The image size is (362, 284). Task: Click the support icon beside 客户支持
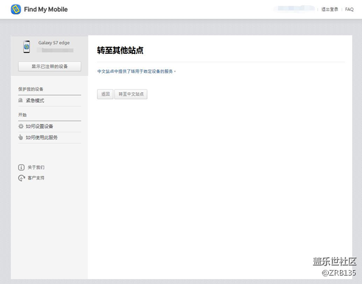click(22, 178)
